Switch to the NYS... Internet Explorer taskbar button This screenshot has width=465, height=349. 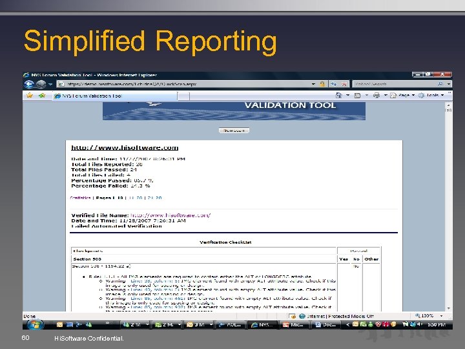click(x=262, y=324)
